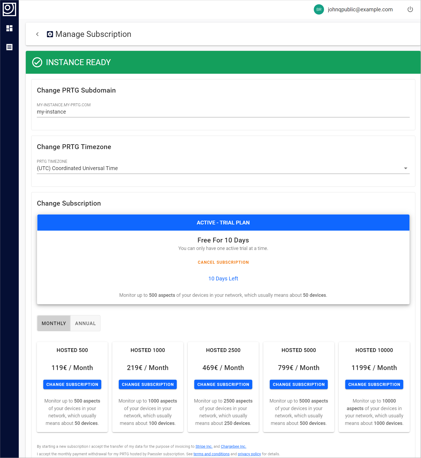Open the list icon in sidebar
Viewport: 421px width, 458px height.
pyautogui.click(x=9, y=47)
